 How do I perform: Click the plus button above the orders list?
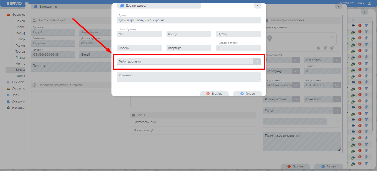pyautogui.click(x=364, y=12)
